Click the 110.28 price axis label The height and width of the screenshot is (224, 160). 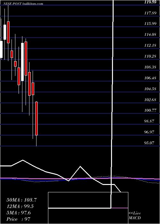pos(150,56)
